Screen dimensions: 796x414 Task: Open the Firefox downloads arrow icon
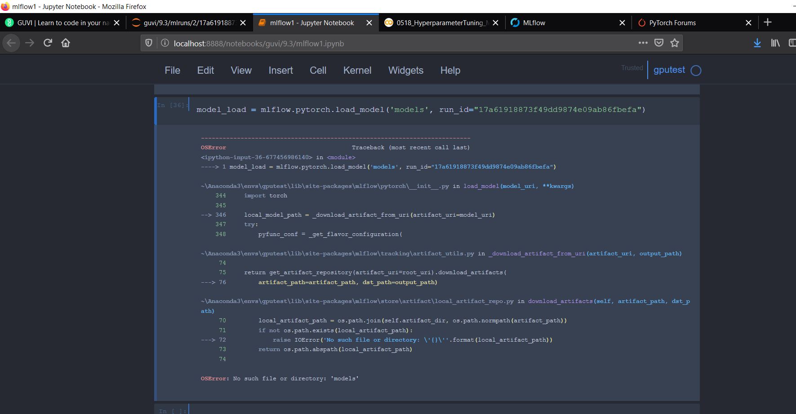point(757,43)
